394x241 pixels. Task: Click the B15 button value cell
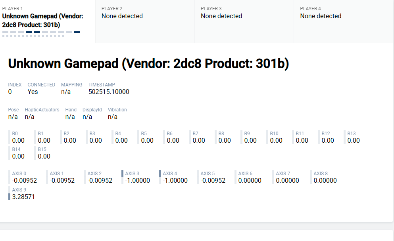point(44,153)
